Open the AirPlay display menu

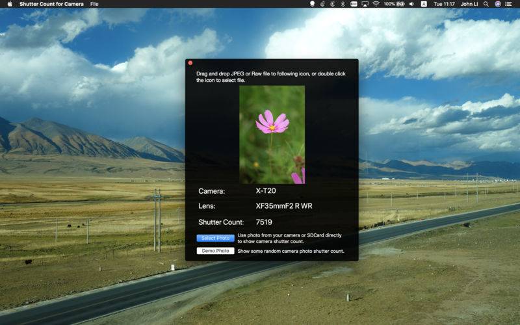tap(365, 4)
